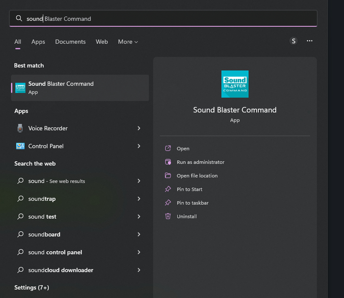Switch to the Apps filter tab
The height and width of the screenshot is (298, 344).
tap(38, 42)
